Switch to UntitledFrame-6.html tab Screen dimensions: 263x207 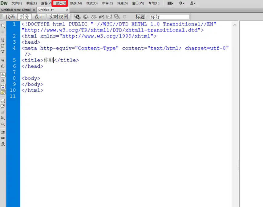pos(16,10)
